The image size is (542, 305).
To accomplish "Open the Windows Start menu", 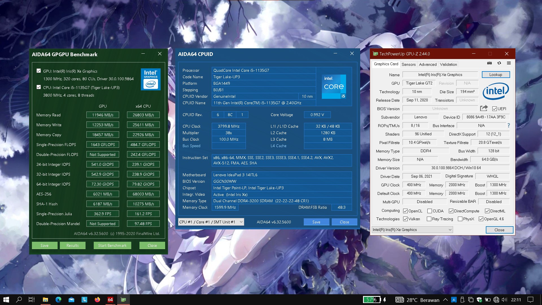I will 6,300.
